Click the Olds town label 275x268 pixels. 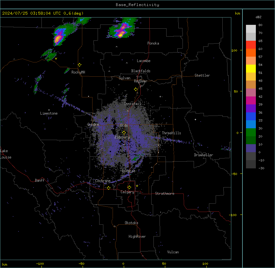[124, 125]
